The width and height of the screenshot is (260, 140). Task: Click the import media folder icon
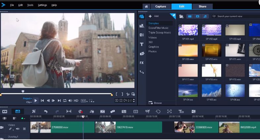pos(181,16)
